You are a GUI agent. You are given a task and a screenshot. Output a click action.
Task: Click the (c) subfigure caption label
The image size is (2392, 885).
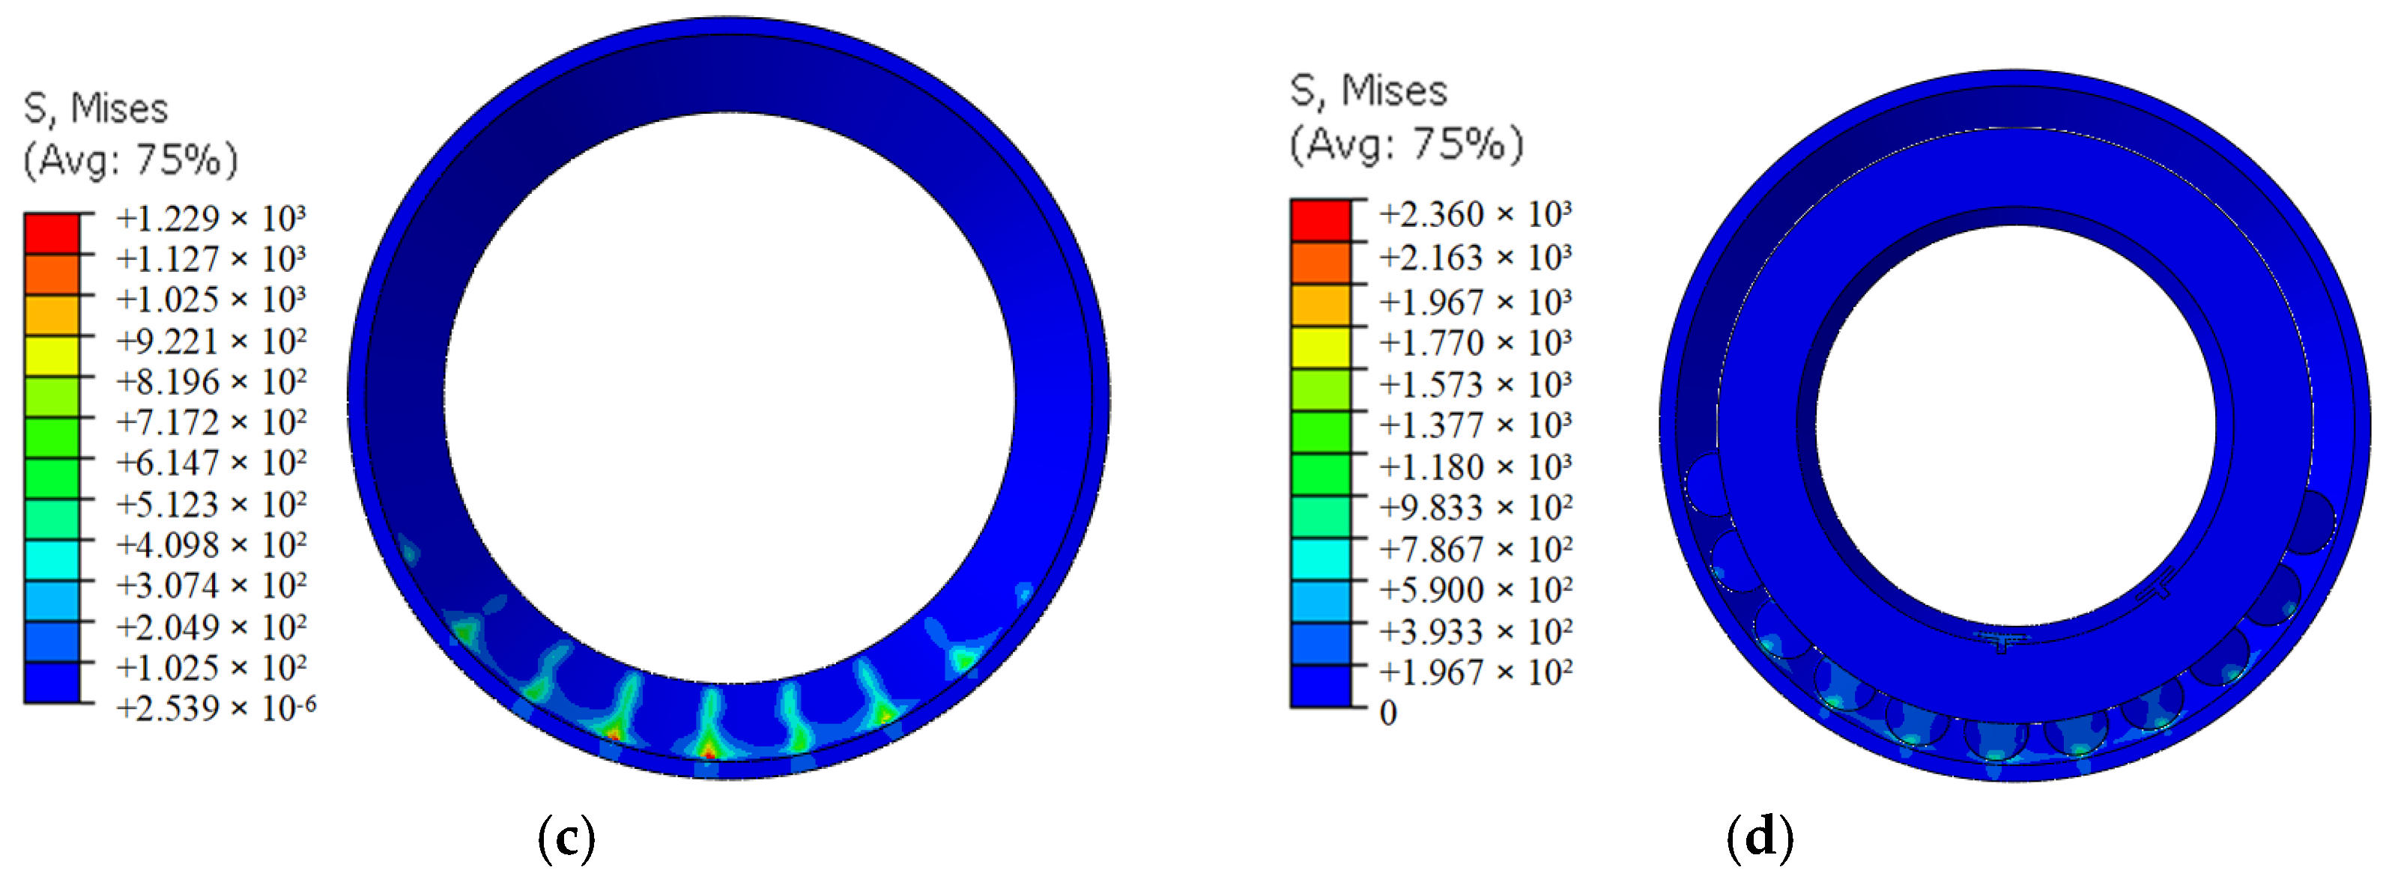(x=566, y=839)
